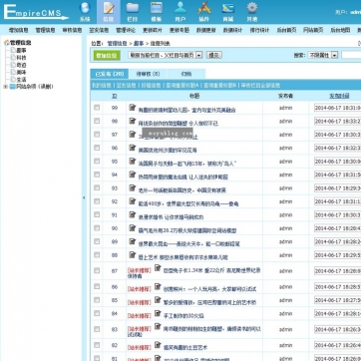Viewport: 361px width, 361px height.
Task: Open the 用户 (User) person icon
Action: point(180,12)
